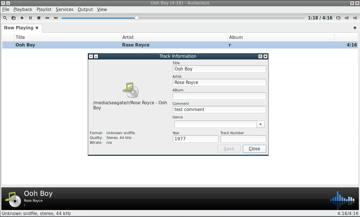
Task: Click the greyed-out Save button
Action: 229,149
